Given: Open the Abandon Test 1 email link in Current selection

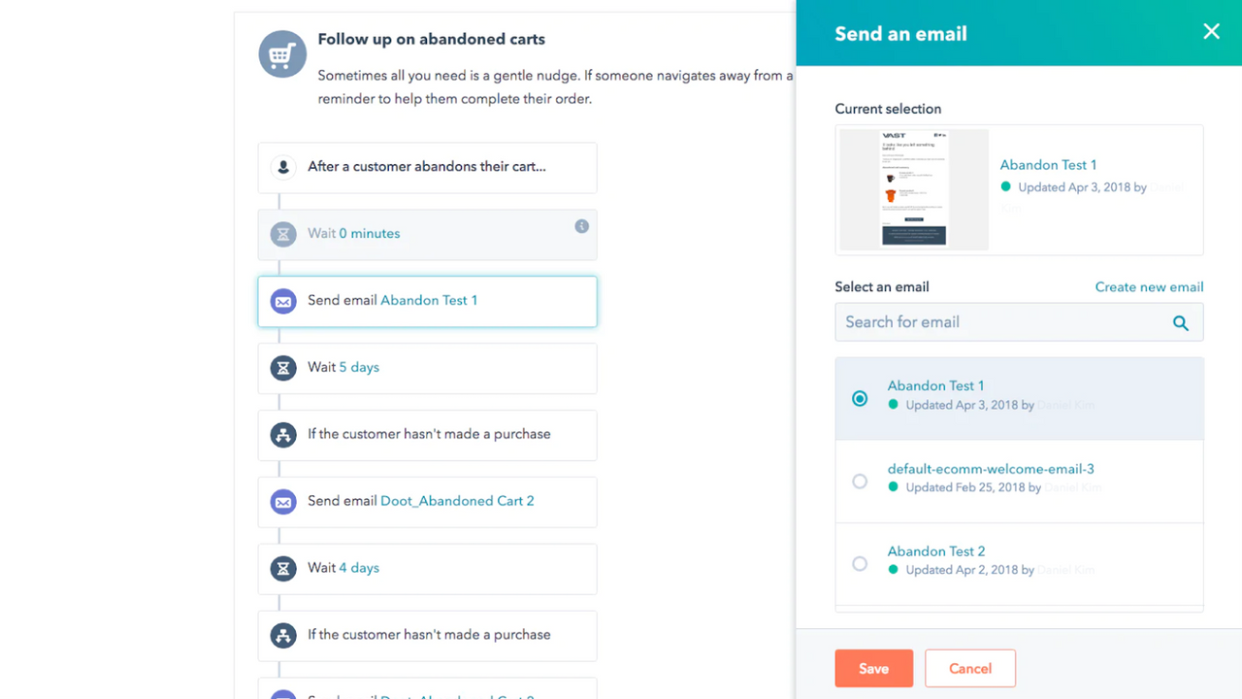Looking at the screenshot, I should (x=1048, y=165).
